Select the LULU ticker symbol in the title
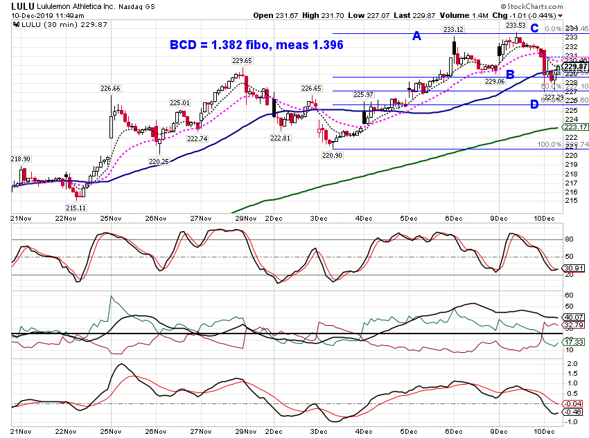589x438 pixels. point(23,6)
